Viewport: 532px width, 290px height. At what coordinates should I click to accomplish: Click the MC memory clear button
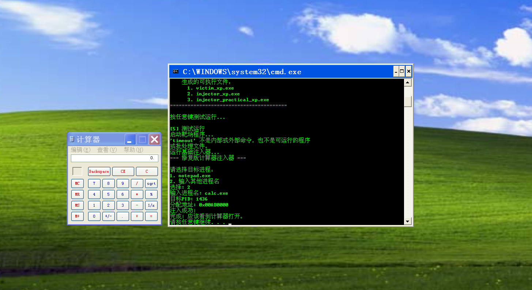(x=78, y=183)
